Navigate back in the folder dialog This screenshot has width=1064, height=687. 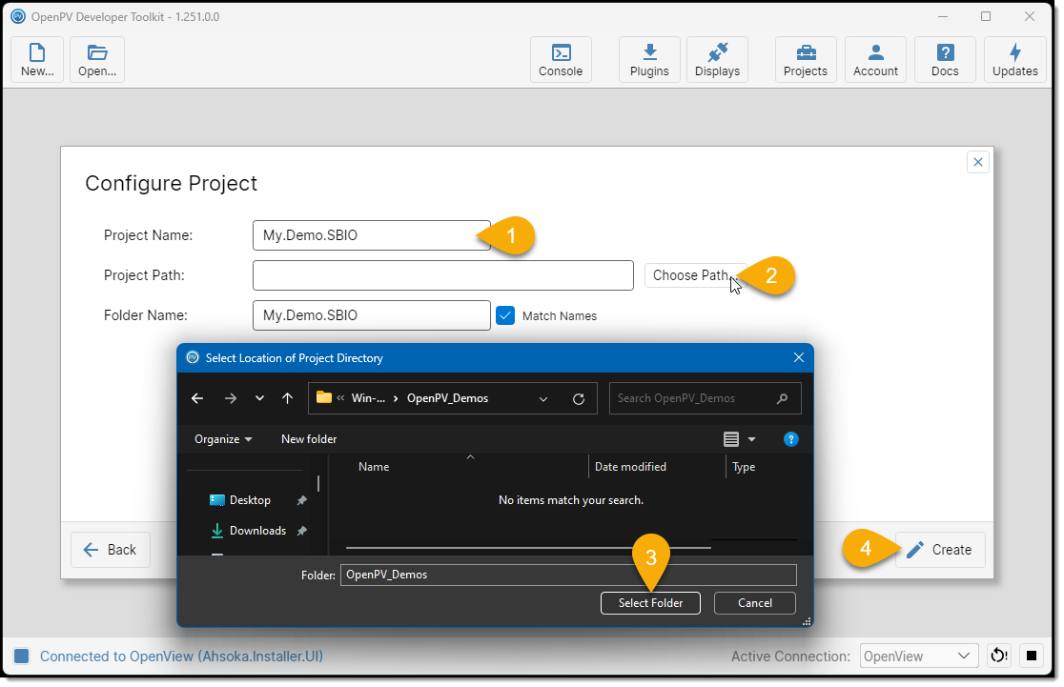tap(197, 398)
